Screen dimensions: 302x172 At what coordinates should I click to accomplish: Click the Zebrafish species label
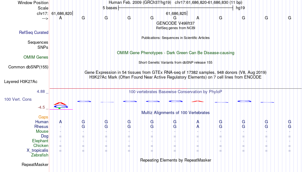click(40, 155)
